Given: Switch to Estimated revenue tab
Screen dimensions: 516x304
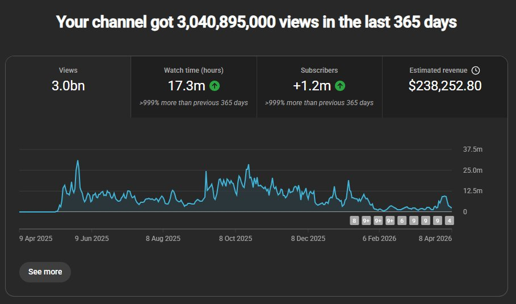Looking at the screenshot, I should pos(445,87).
